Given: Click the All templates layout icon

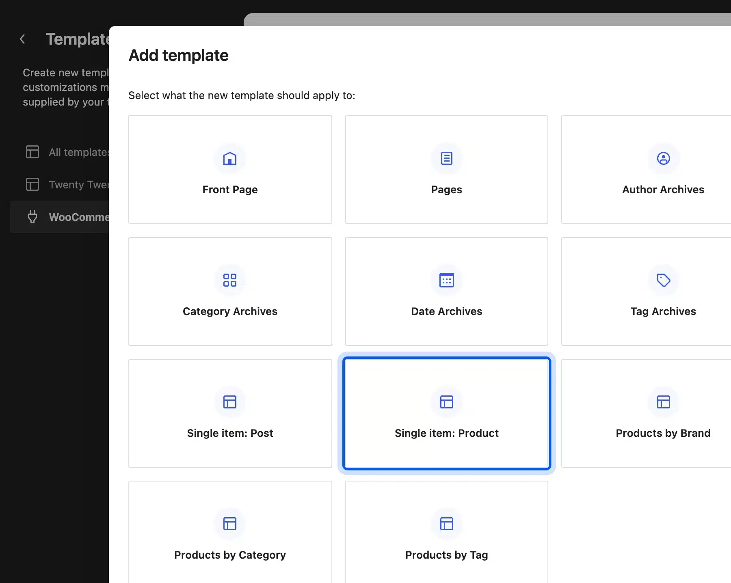Looking at the screenshot, I should 32,152.
